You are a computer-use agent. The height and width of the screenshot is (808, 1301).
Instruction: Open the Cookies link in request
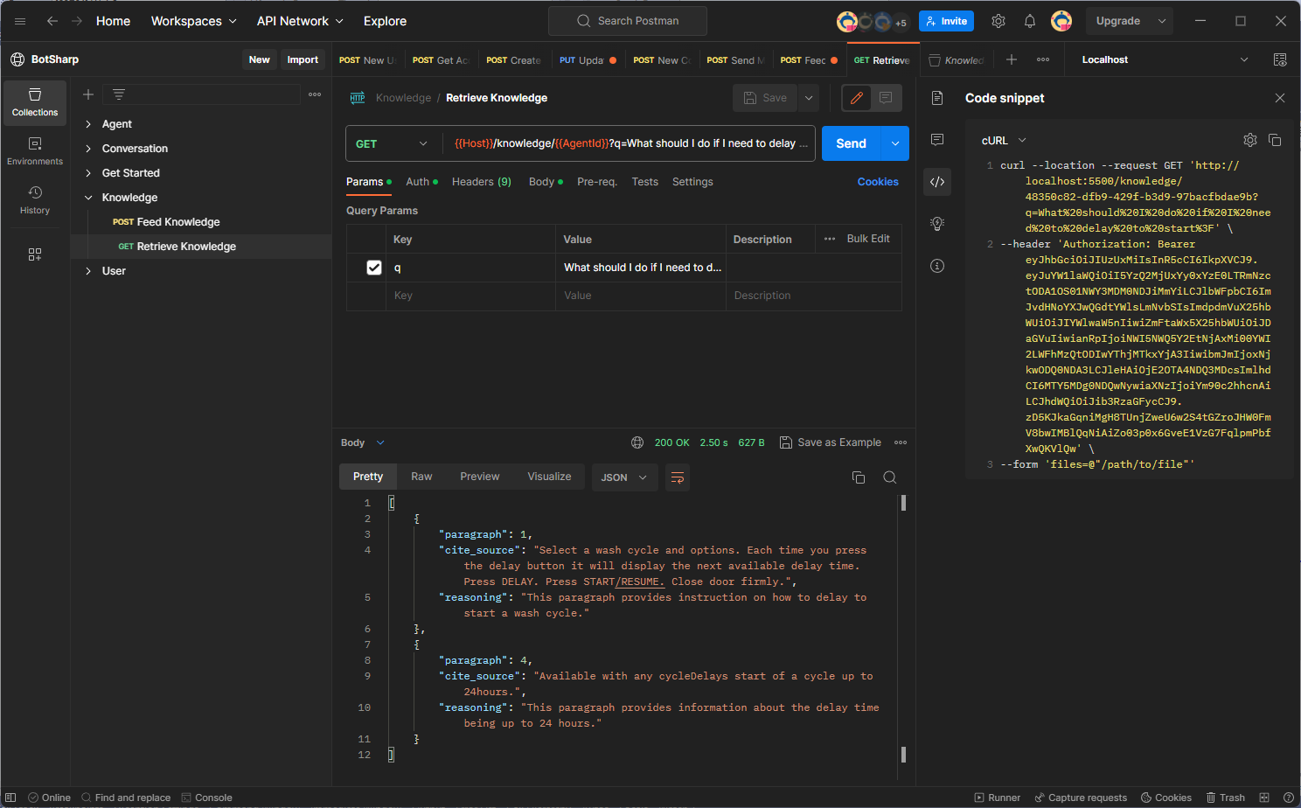point(878,182)
